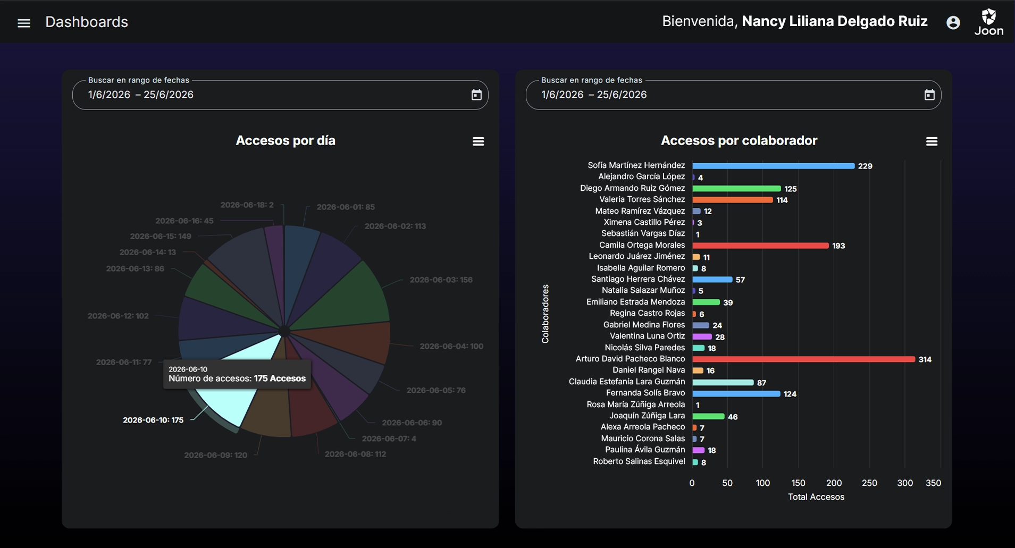The image size is (1015, 548).
Task: Click the name Alejandro García López
Action: tap(641, 176)
